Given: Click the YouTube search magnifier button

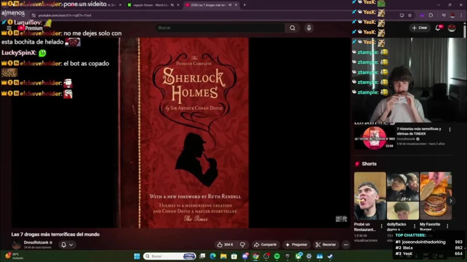Looking at the screenshot, I should coord(292,28).
